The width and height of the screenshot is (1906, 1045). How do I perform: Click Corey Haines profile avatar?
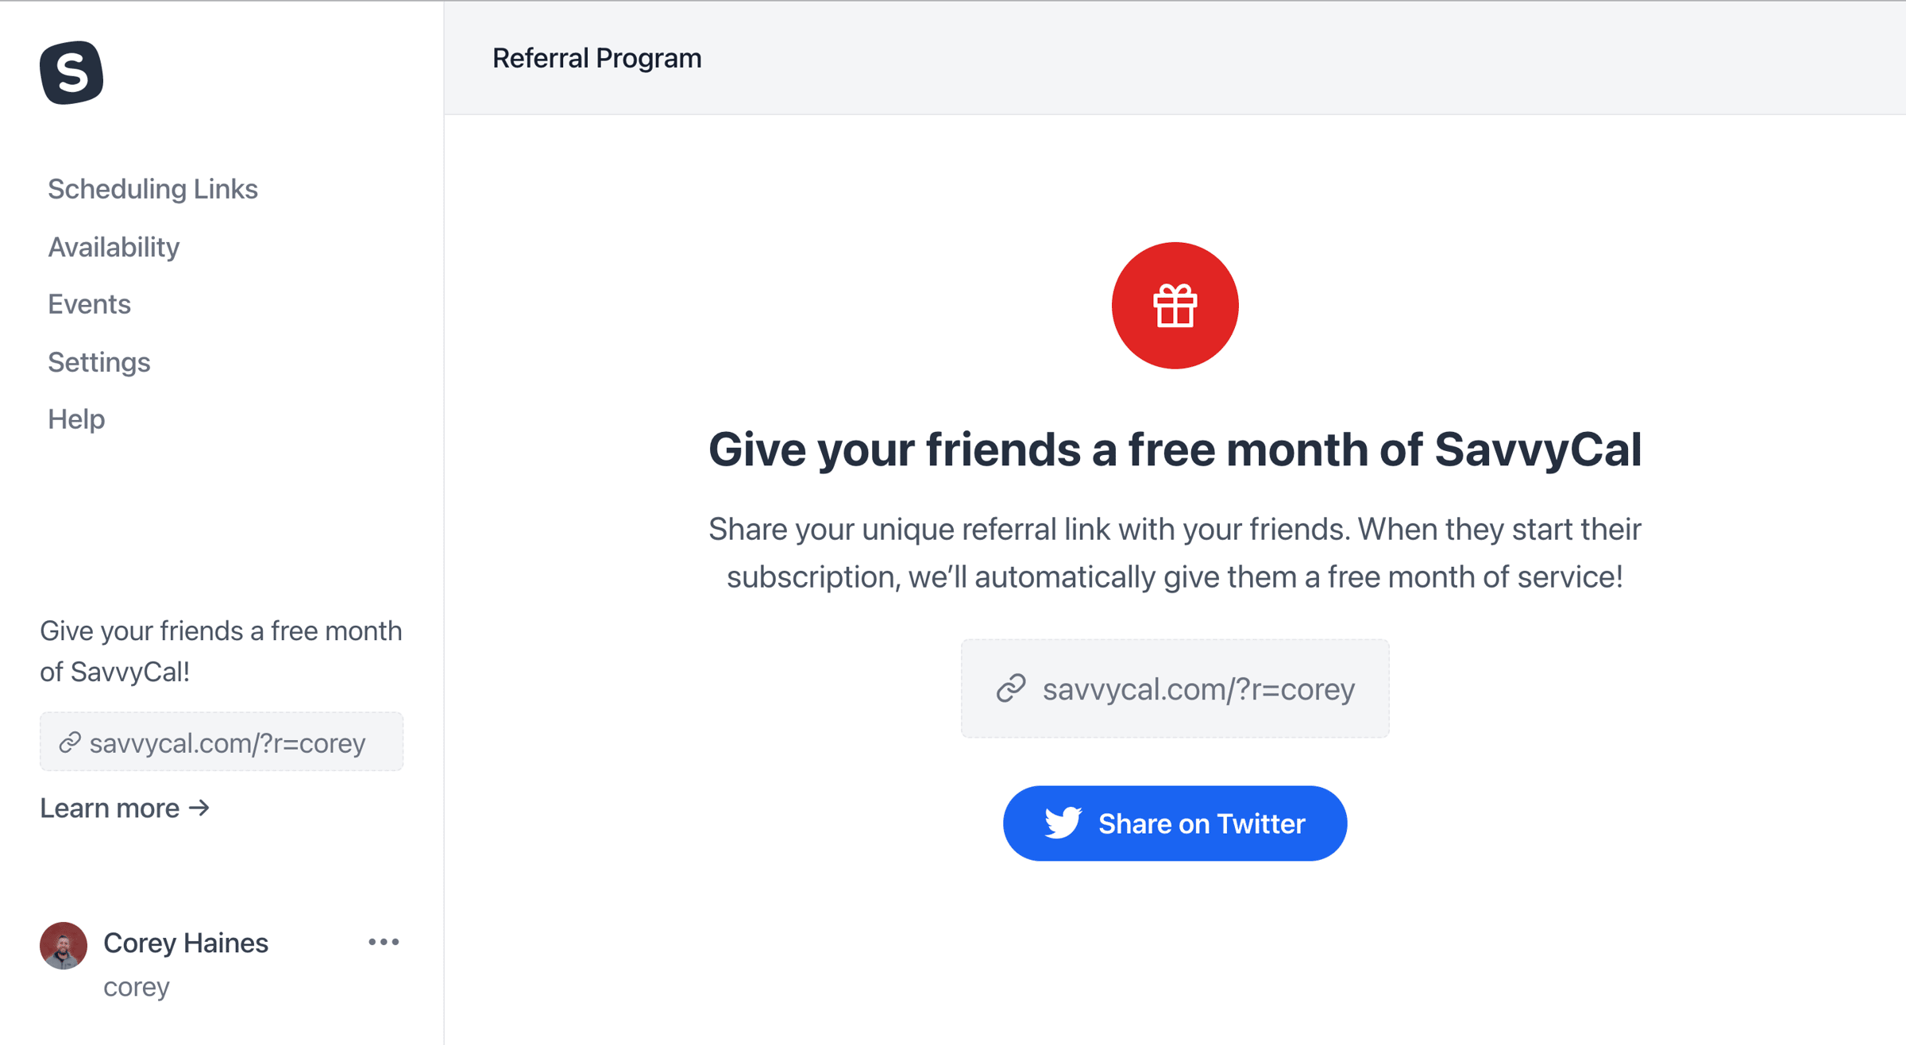pyautogui.click(x=64, y=945)
